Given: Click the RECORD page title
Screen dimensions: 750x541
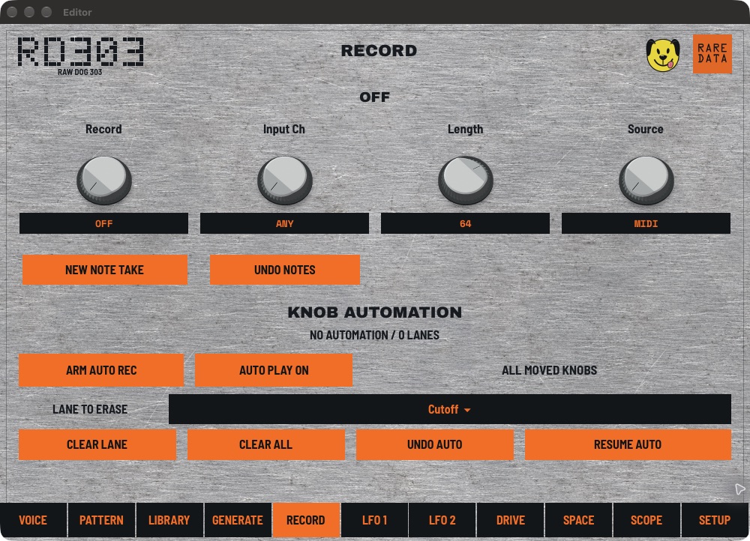Looking at the screenshot, I should pos(379,51).
